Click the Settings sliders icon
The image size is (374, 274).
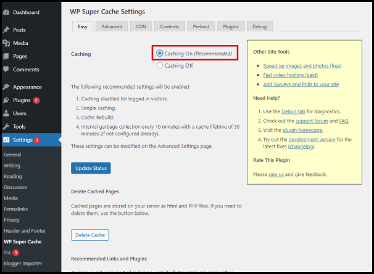click(6, 140)
